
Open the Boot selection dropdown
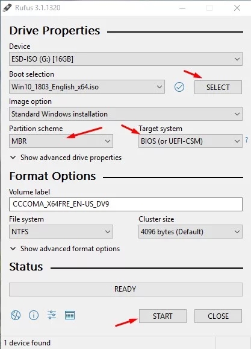pos(87,87)
